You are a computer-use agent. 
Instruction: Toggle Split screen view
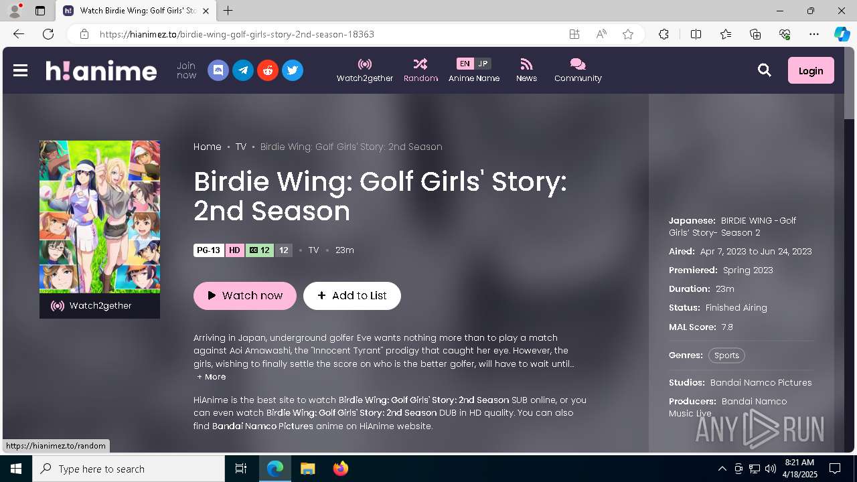tap(696, 34)
